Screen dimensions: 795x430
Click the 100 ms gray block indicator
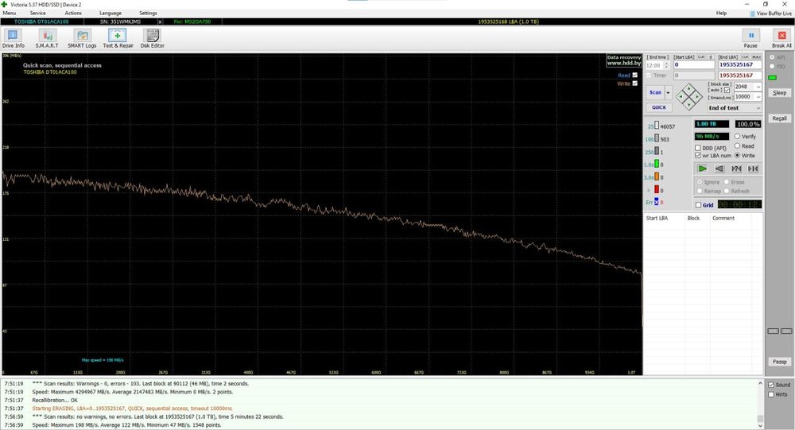657,138
